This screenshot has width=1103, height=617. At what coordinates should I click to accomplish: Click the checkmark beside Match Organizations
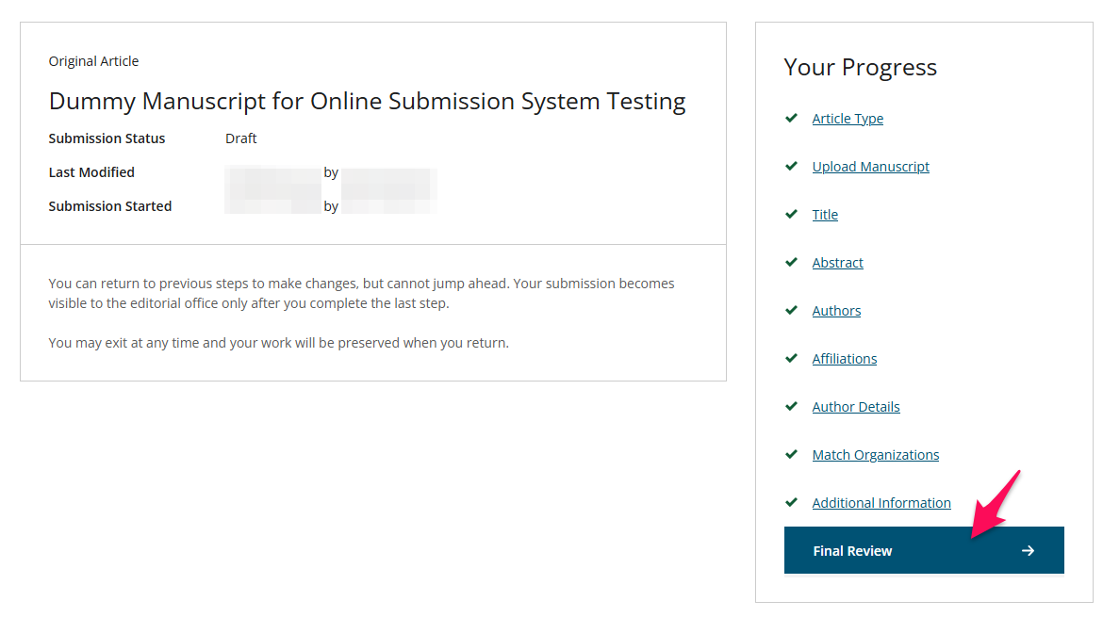(791, 454)
